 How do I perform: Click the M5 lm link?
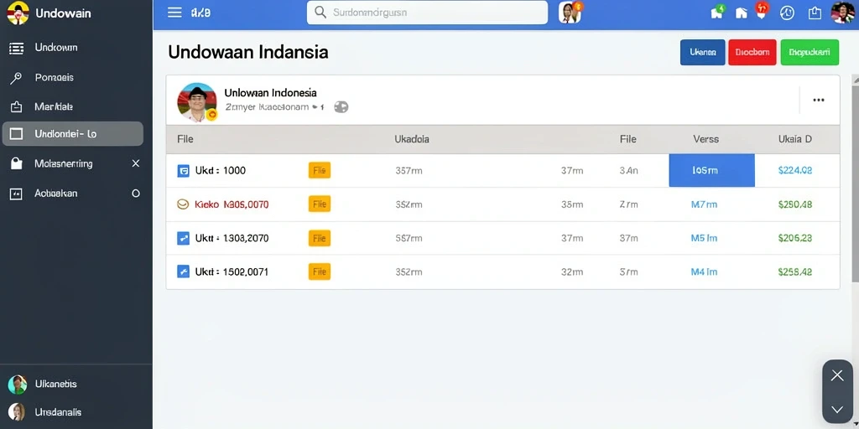pos(704,238)
